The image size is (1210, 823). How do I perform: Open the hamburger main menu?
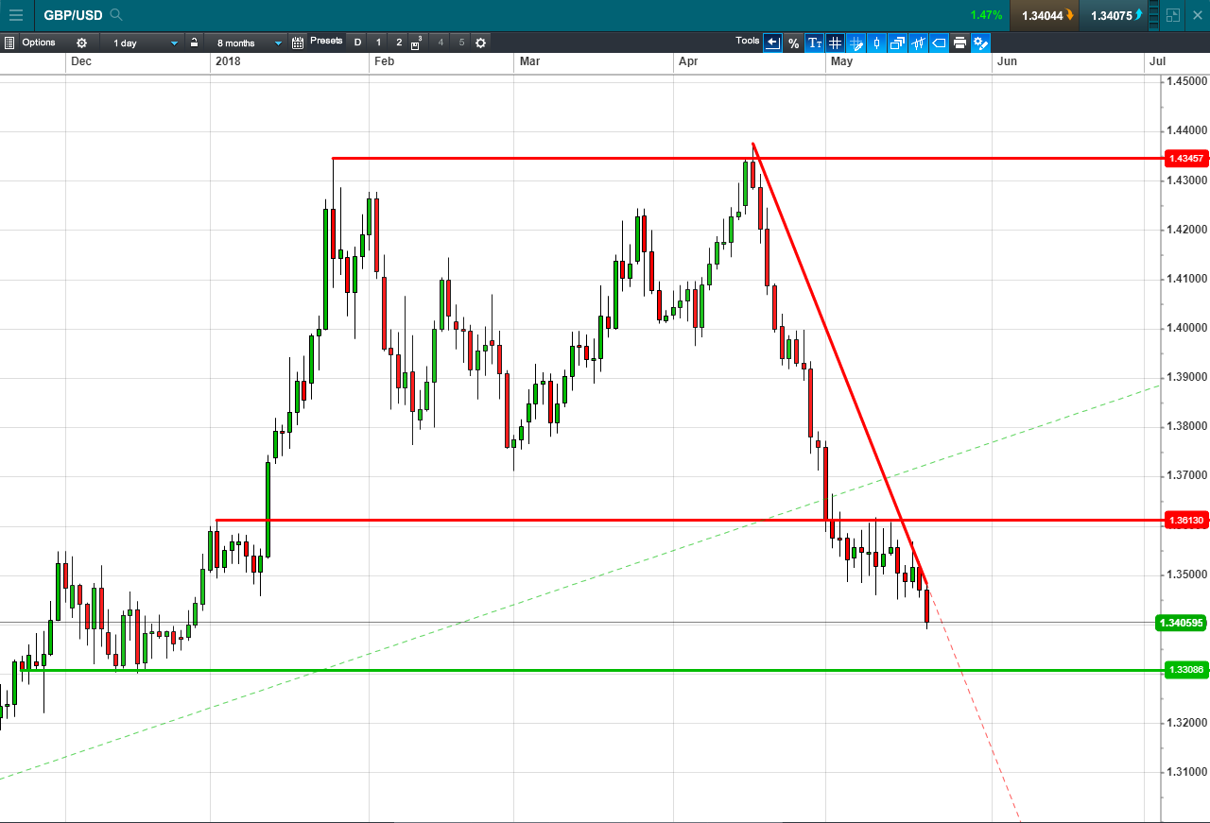coord(16,15)
